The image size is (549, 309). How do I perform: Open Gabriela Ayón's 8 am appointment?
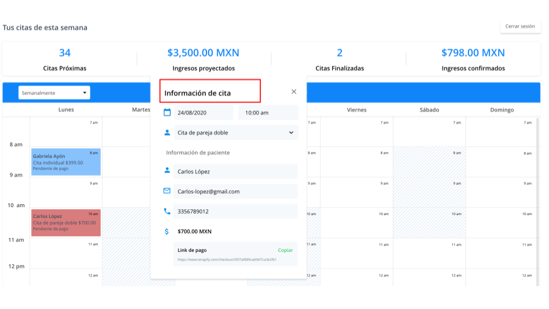tap(66, 162)
